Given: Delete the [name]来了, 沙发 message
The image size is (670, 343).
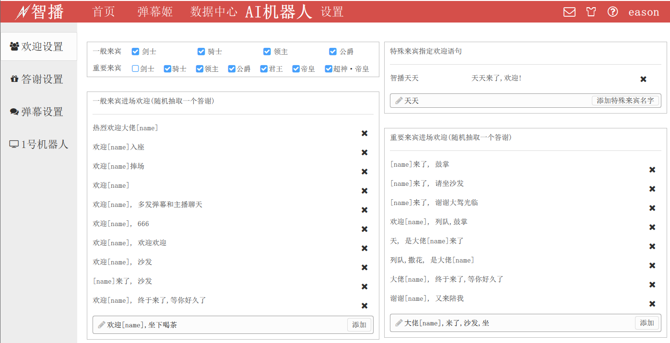Looking at the screenshot, I should click(364, 286).
